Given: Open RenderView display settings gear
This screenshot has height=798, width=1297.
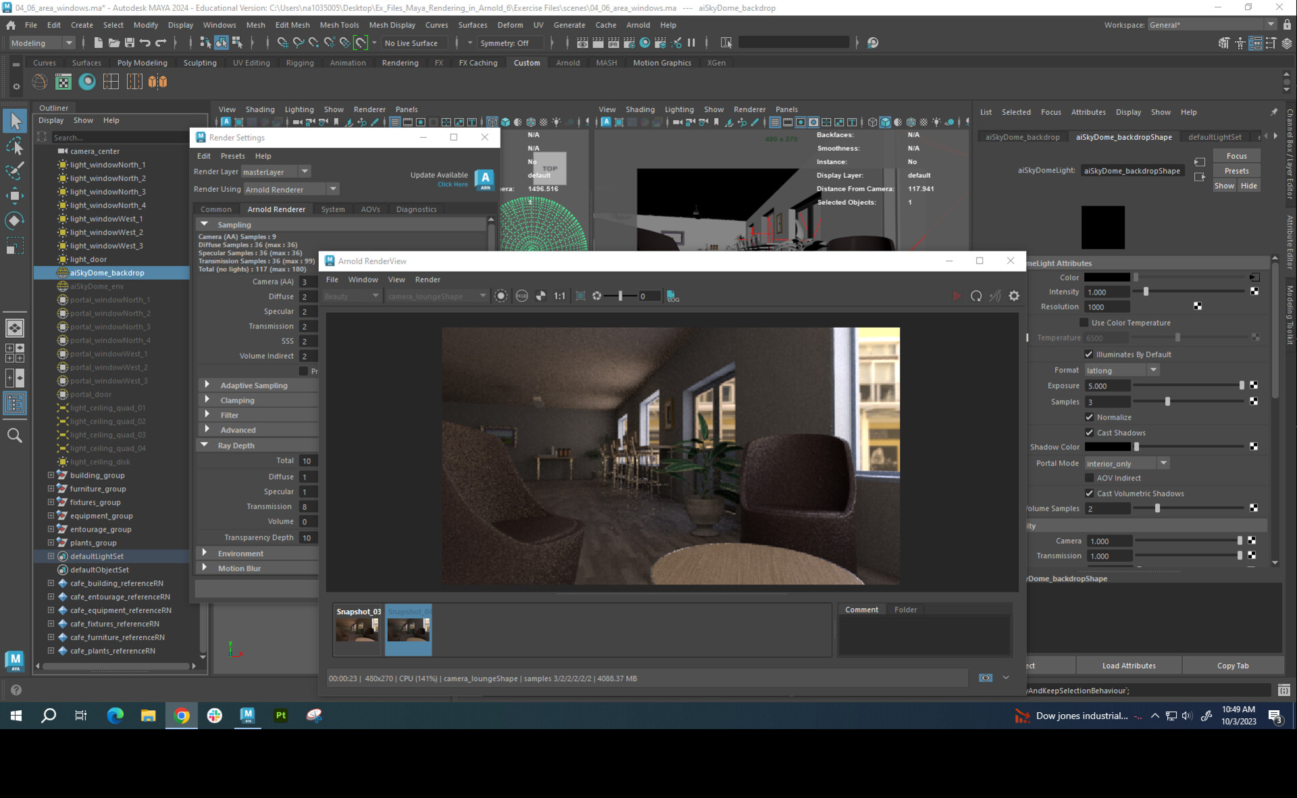Looking at the screenshot, I should click(1013, 296).
